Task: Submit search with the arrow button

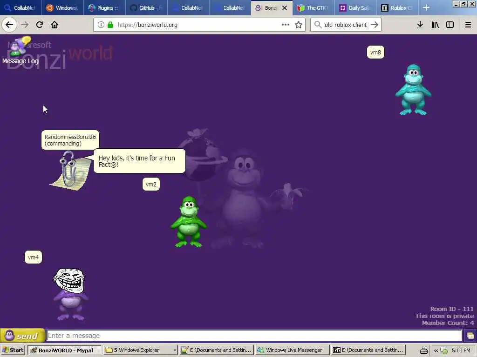Action: click(375, 25)
